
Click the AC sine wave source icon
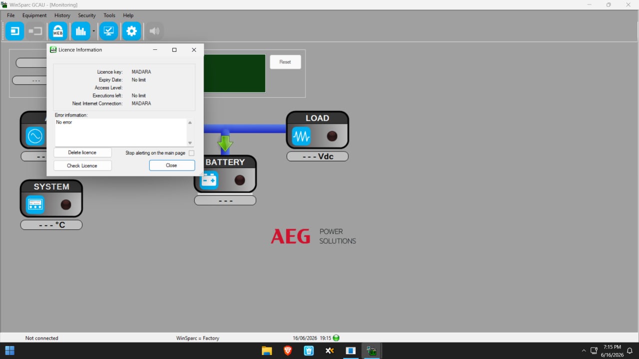[x=35, y=136]
